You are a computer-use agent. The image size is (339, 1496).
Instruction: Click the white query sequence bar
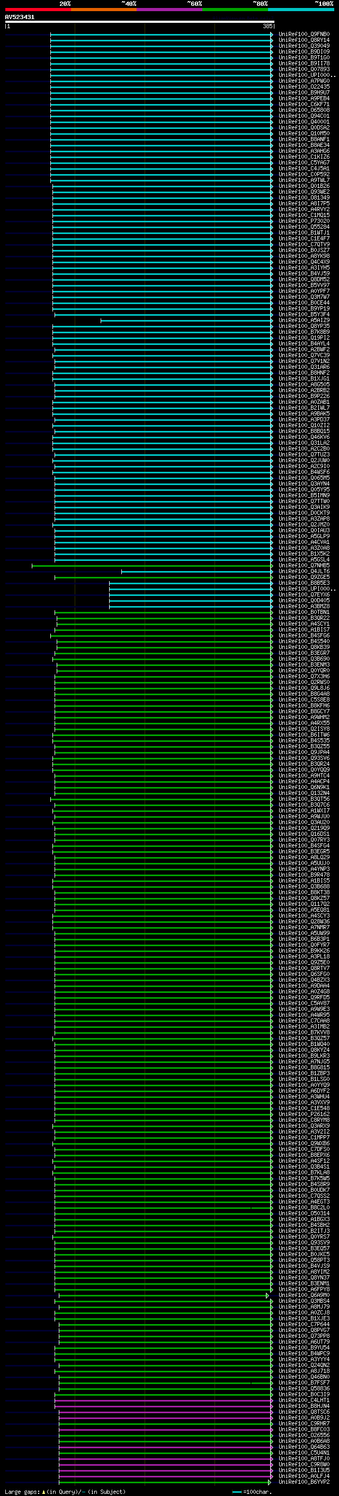click(x=140, y=22)
